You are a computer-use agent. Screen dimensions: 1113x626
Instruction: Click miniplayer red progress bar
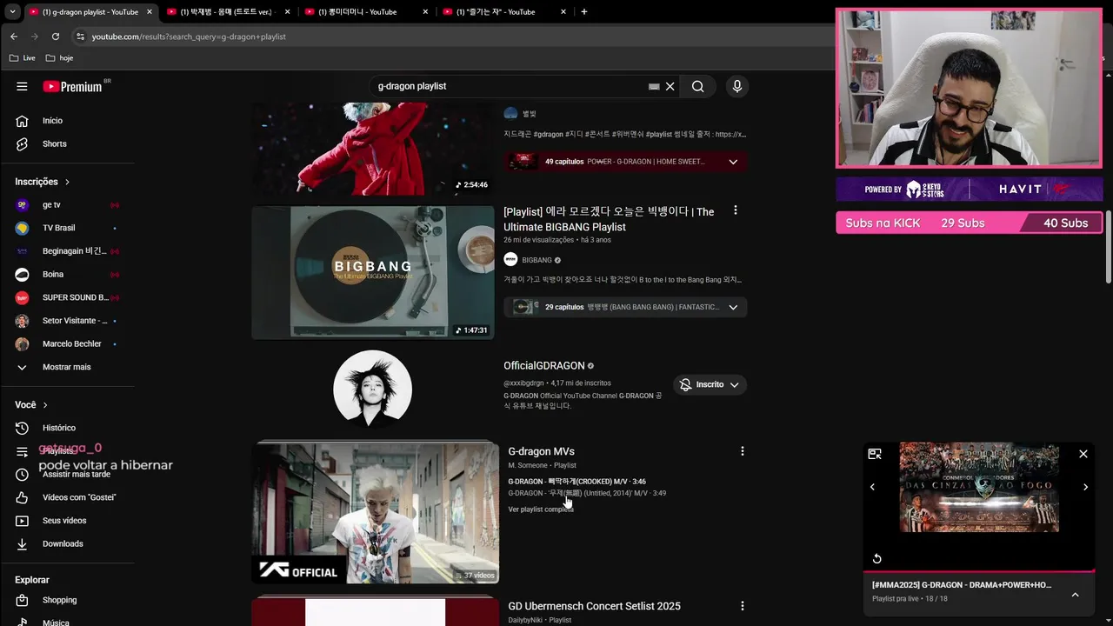pyautogui.click(x=978, y=571)
